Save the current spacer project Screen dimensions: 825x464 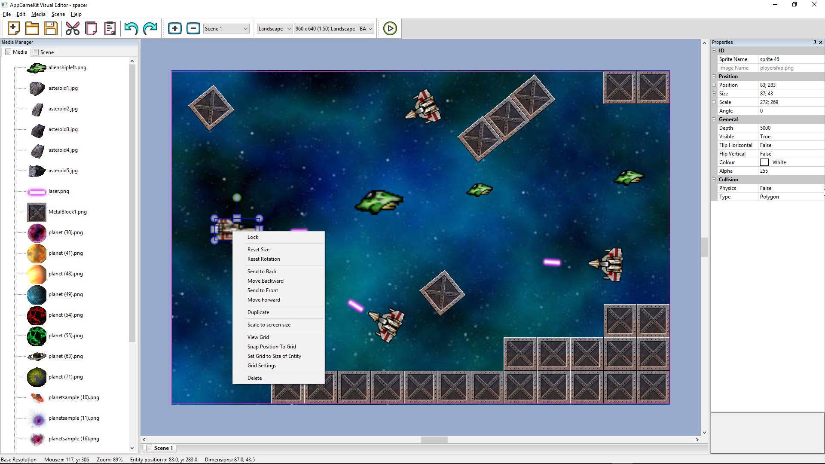tap(50, 28)
